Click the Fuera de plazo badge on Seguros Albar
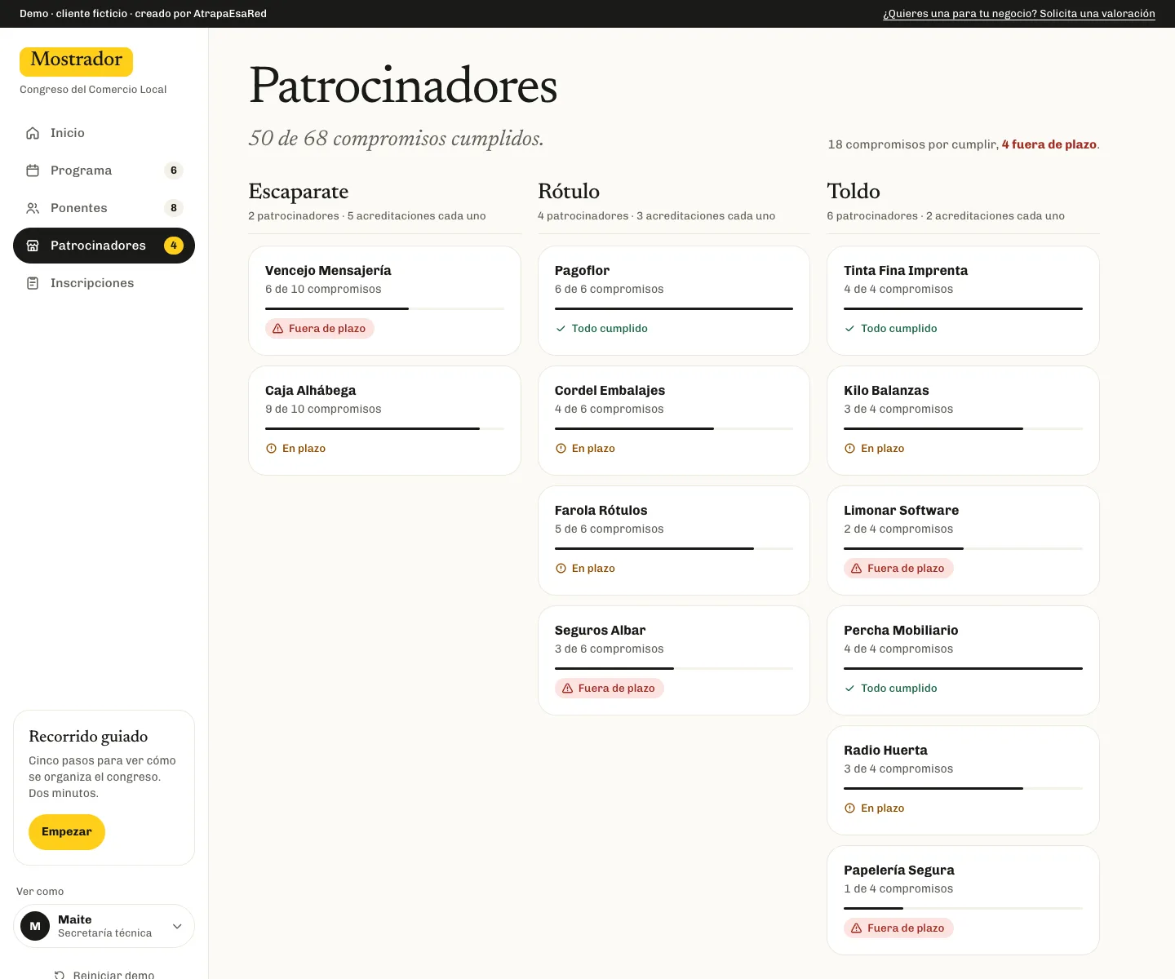 point(610,689)
